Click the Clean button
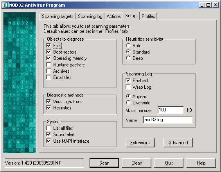Screen dimensions: 221x172 (x=137, y=163)
